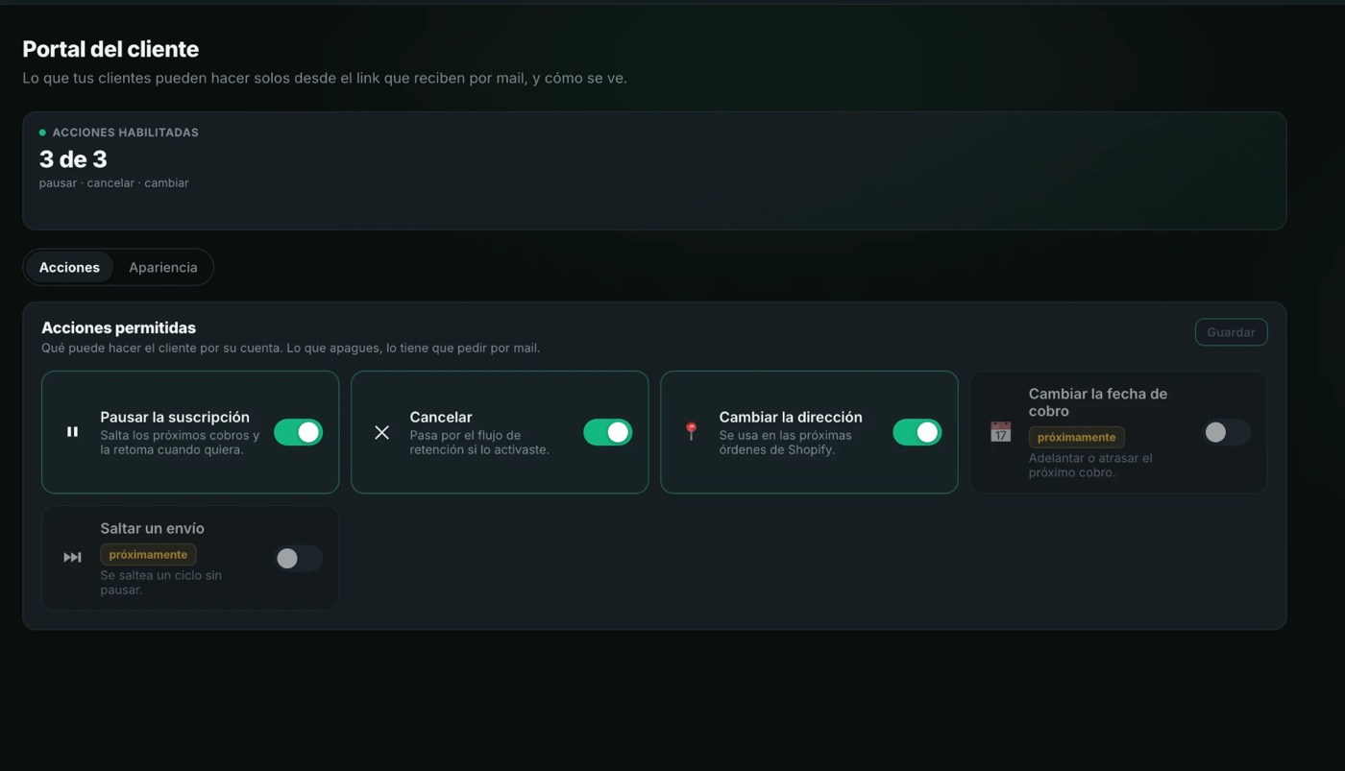Open the Acciones tab

tap(69, 267)
